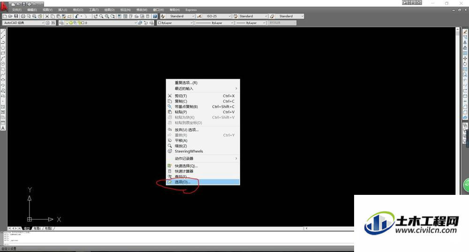Select the Spline draw tool
This screenshot has height=252, width=469.
click(x=3, y=74)
